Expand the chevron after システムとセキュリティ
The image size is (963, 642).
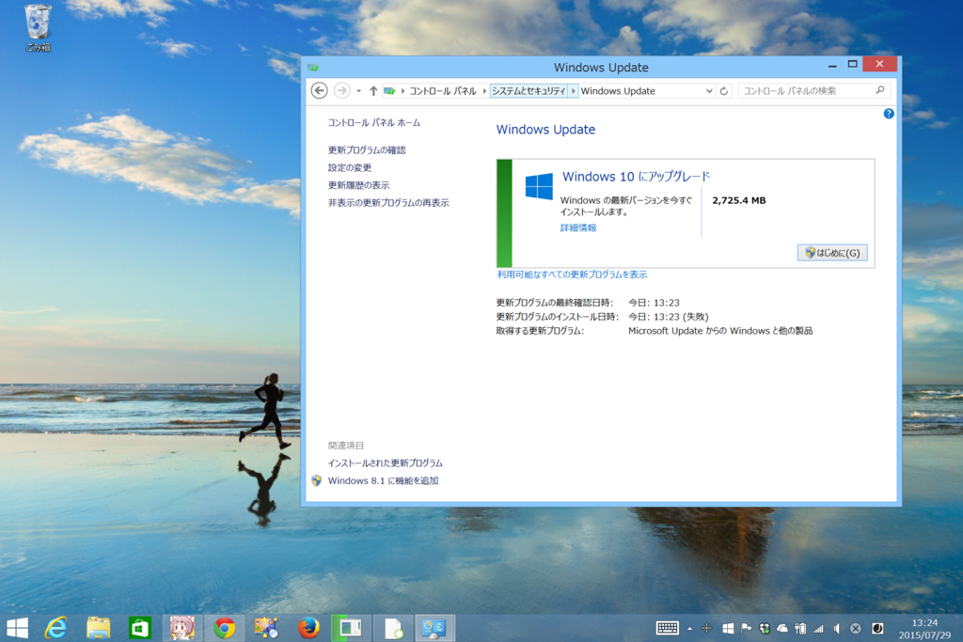point(573,91)
